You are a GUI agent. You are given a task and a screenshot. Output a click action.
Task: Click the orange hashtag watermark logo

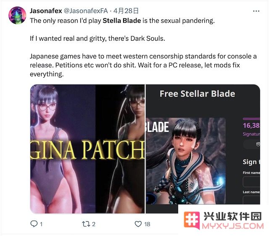coord(192,220)
